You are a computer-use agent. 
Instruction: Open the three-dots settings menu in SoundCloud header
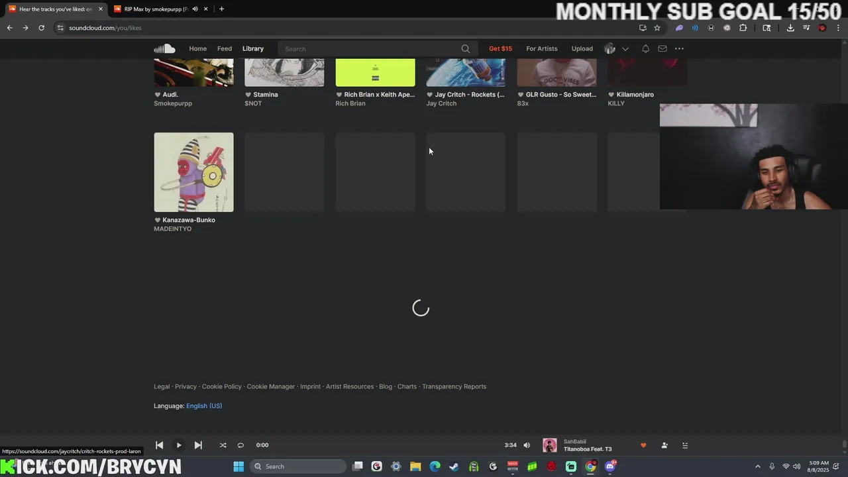point(679,48)
